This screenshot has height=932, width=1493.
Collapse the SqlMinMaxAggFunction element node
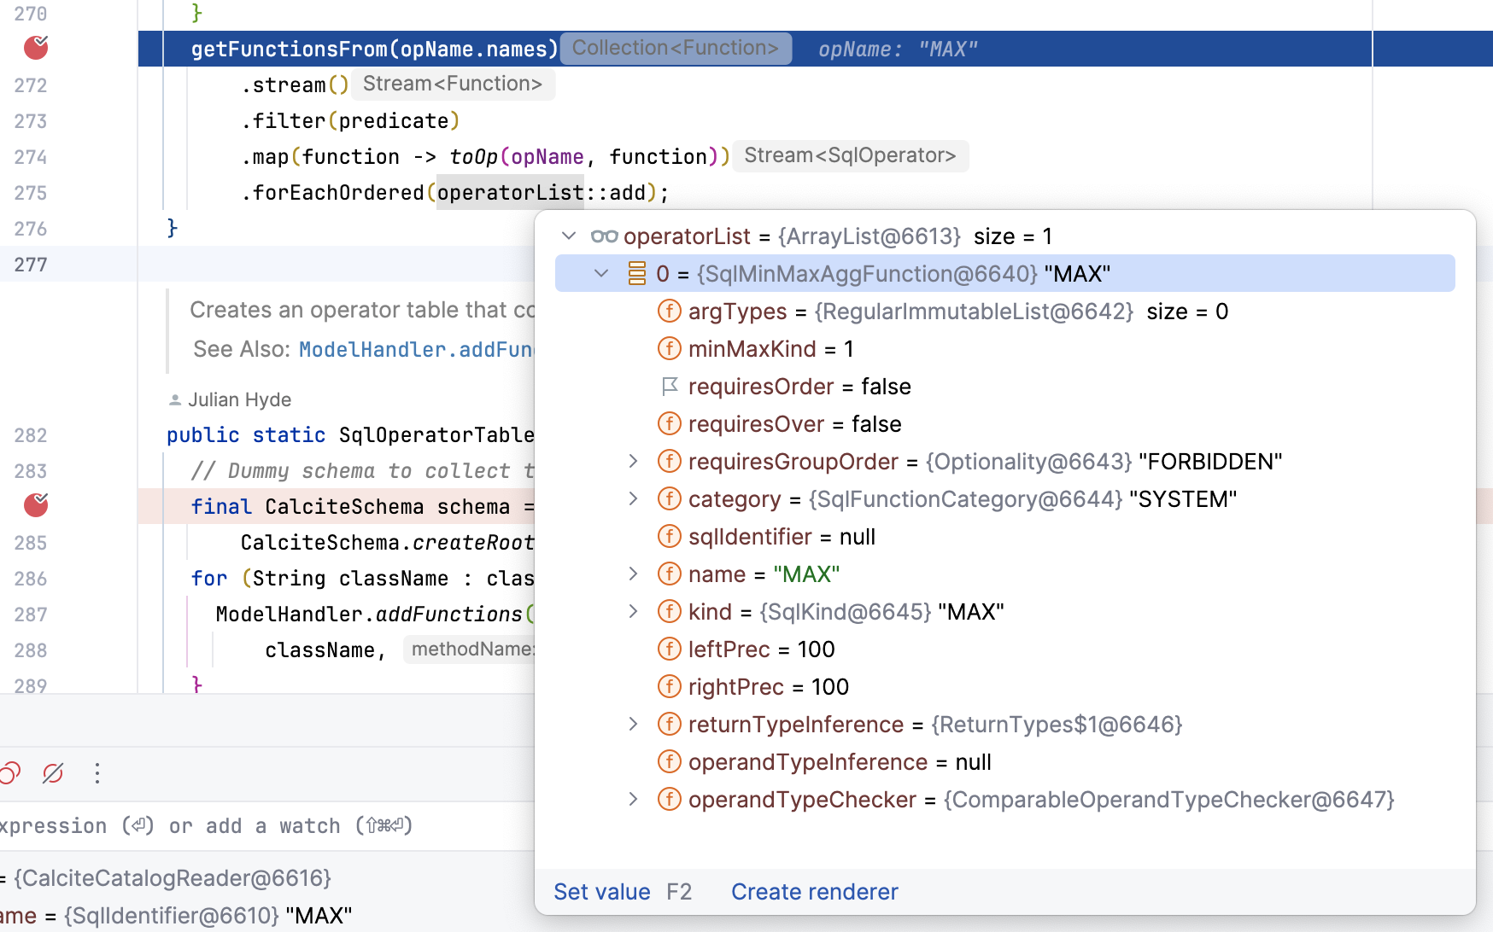(x=601, y=272)
